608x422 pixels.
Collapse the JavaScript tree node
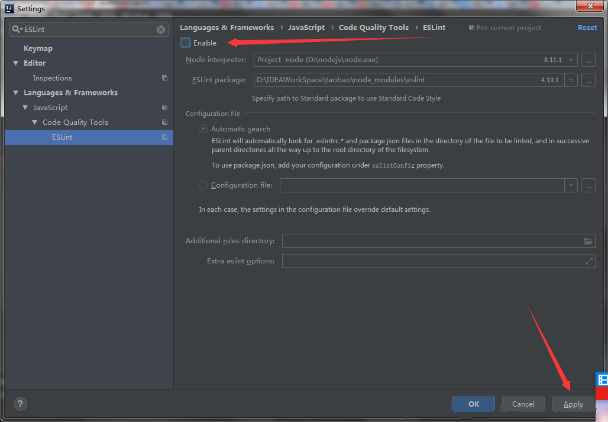25,108
